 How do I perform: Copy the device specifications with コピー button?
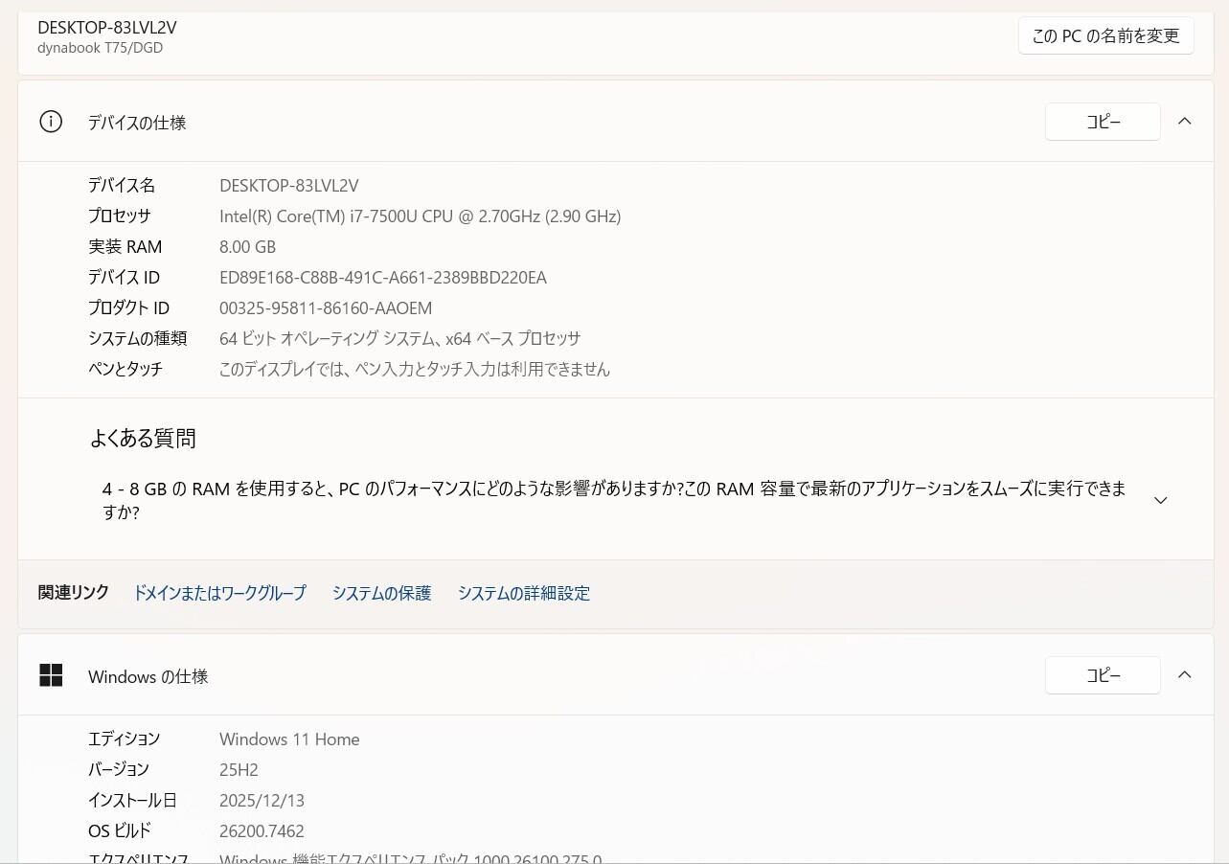tap(1103, 122)
